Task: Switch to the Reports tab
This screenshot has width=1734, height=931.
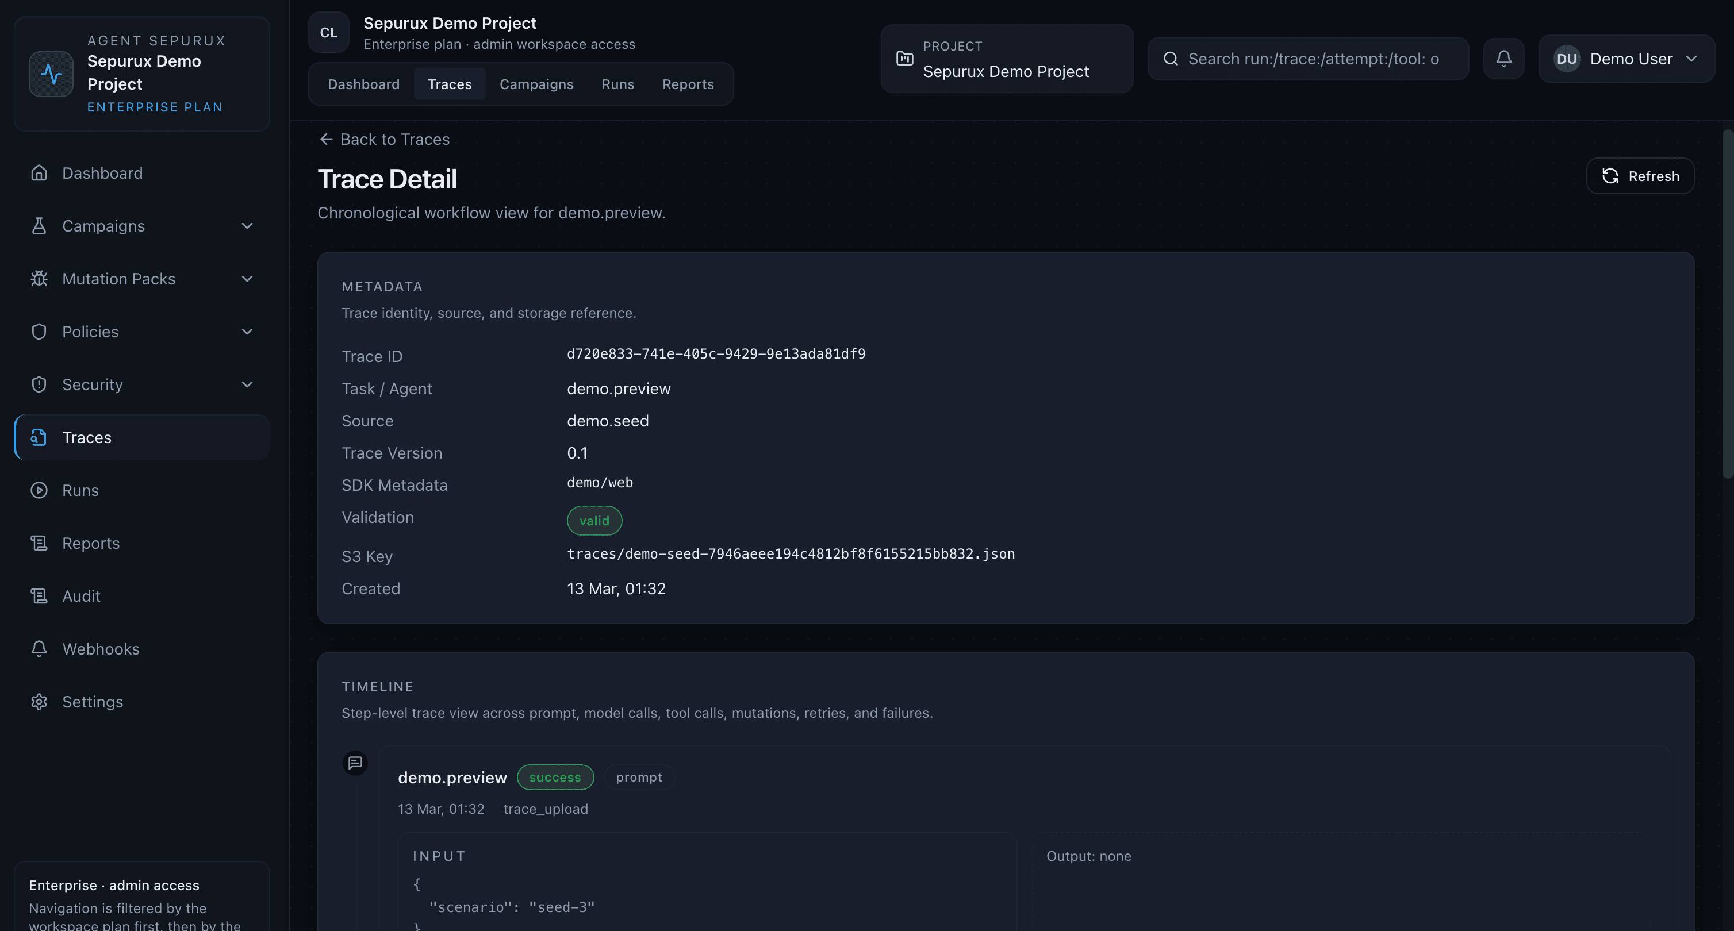Action: [688, 84]
